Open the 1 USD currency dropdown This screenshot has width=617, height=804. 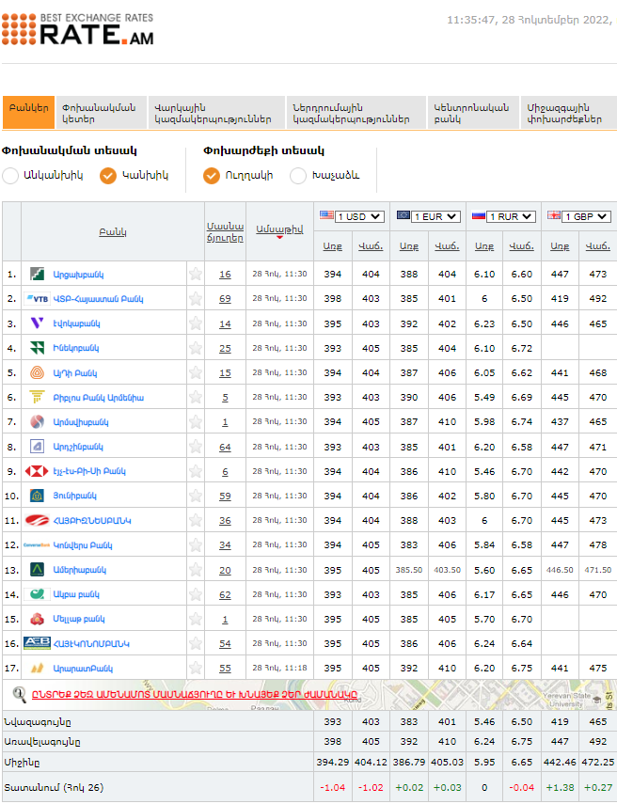(359, 216)
